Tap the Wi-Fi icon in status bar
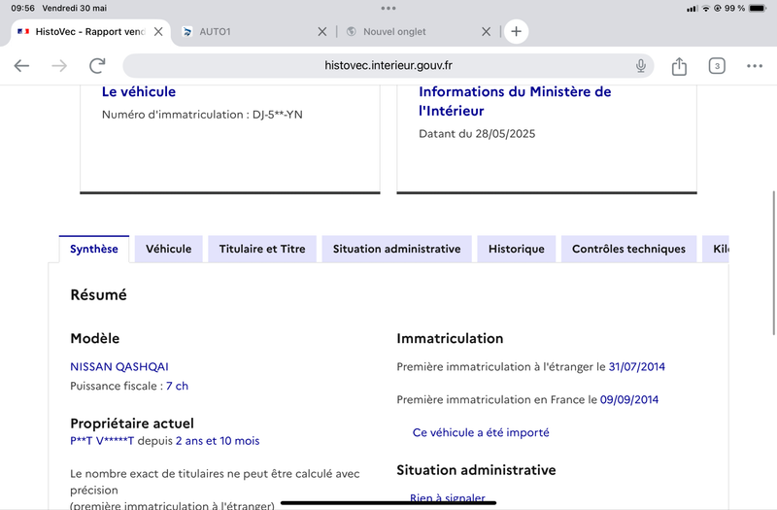This screenshot has height=510, width=777. (x=706, y=8)
